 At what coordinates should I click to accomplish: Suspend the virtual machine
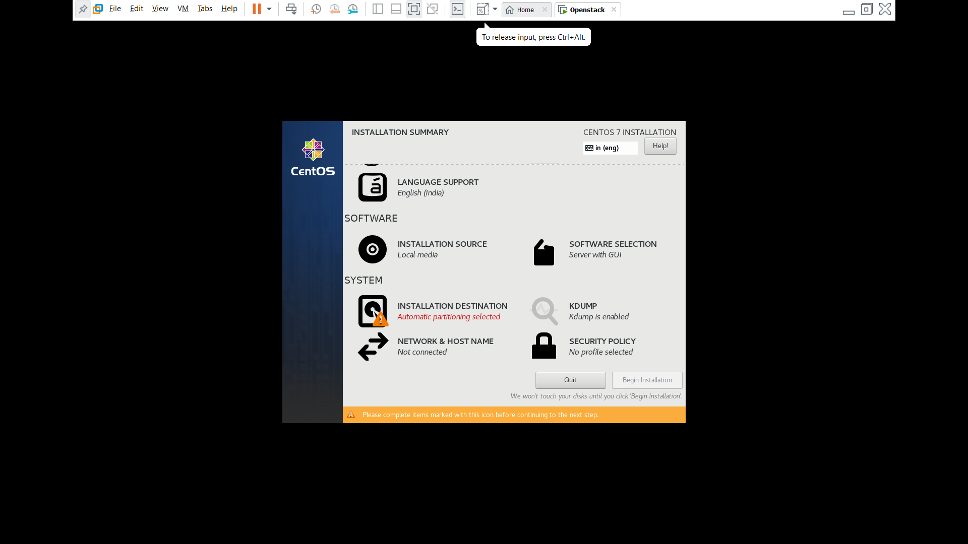(x=258, y=9)
